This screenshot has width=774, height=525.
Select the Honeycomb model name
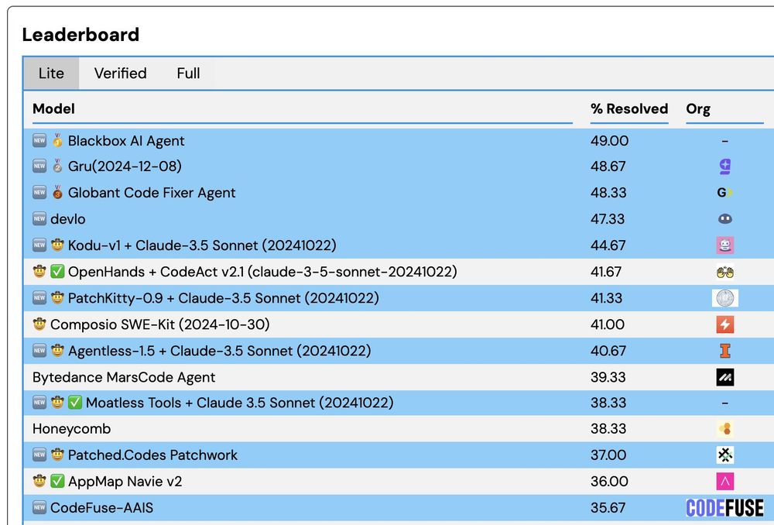pyautogui.click(x=71, y=429)
